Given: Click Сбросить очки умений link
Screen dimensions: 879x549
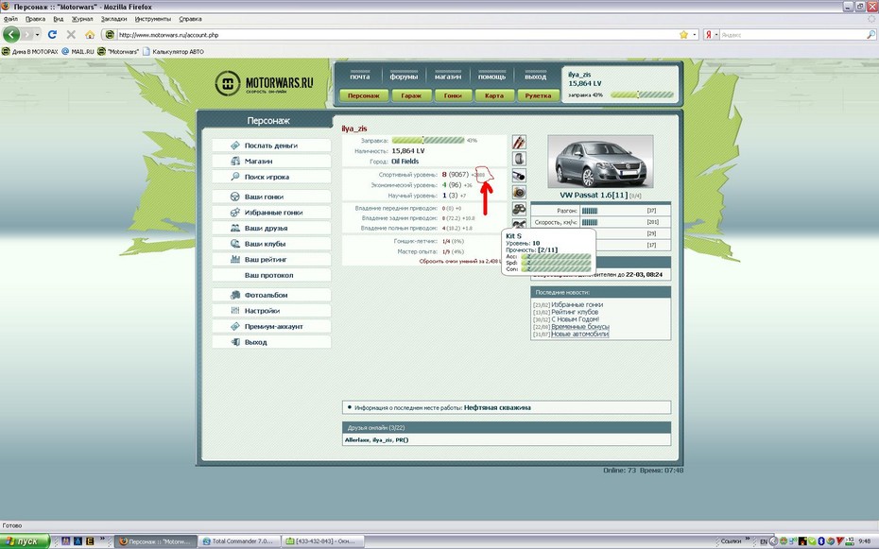Looking at the screenshot, I should (458, 262).
